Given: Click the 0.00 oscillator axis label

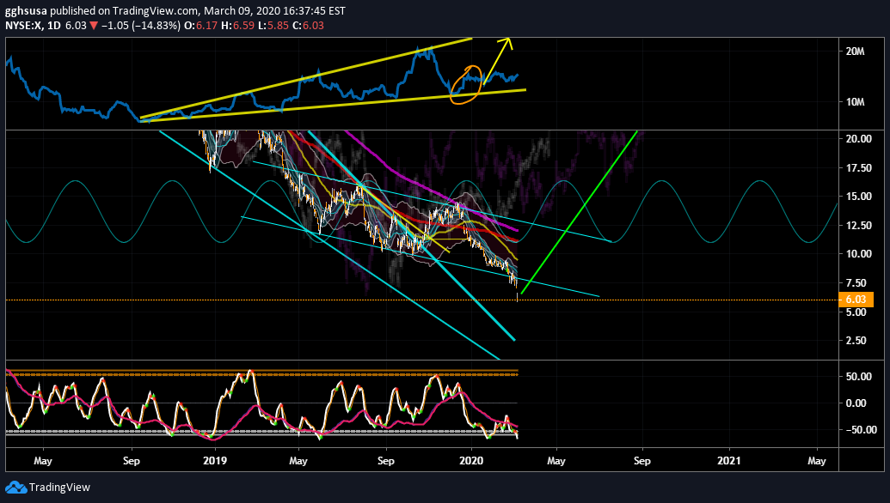Looking at the screenshot, I should [x=856, y=403].
